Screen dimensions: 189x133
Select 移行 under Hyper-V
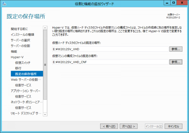coord(18,68)
